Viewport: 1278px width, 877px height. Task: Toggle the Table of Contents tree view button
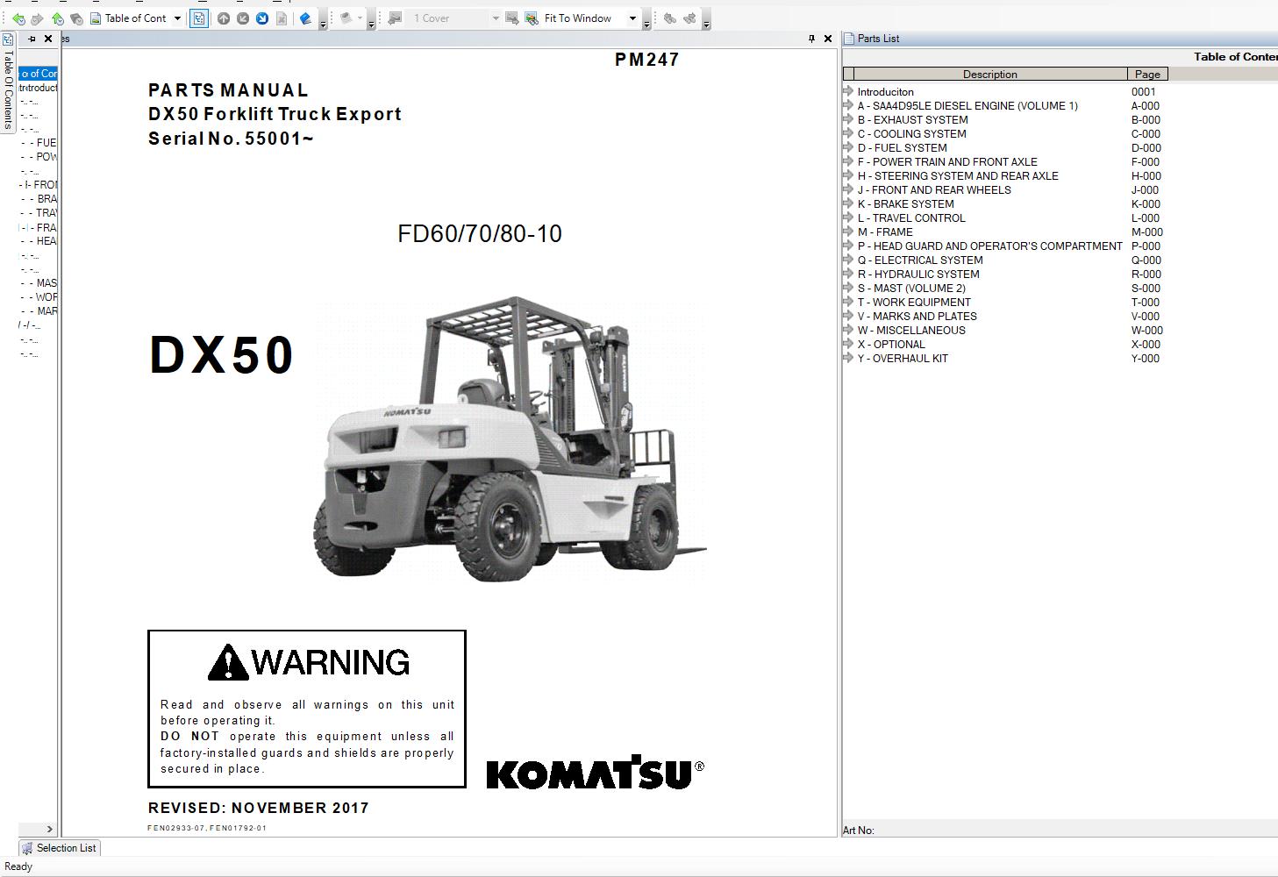(x=198, y=18)
